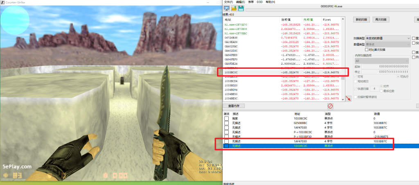
Task: Click the open file folder icon
Action: point(234,9)
